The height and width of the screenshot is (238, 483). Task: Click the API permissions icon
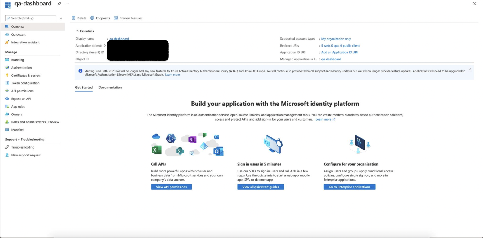pos(7,91)
